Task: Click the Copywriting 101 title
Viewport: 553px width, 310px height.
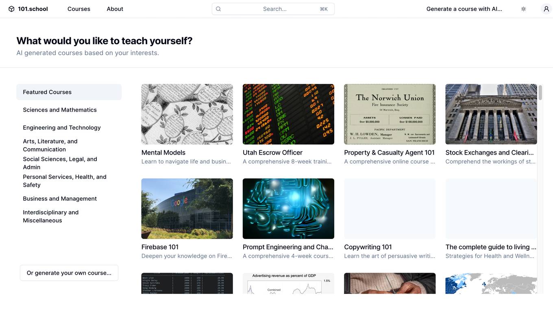Action: [x=368, y=247]
